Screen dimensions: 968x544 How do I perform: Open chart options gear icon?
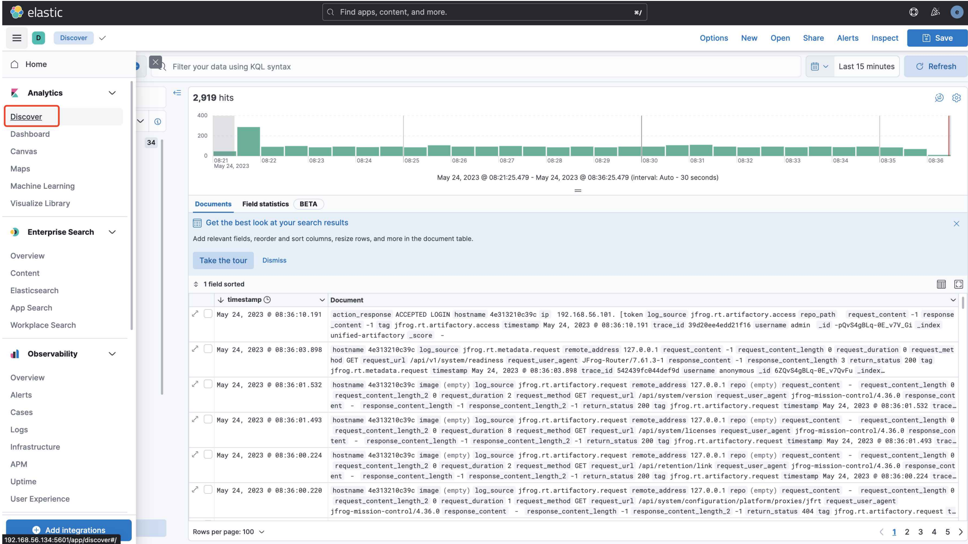(956, 98)
